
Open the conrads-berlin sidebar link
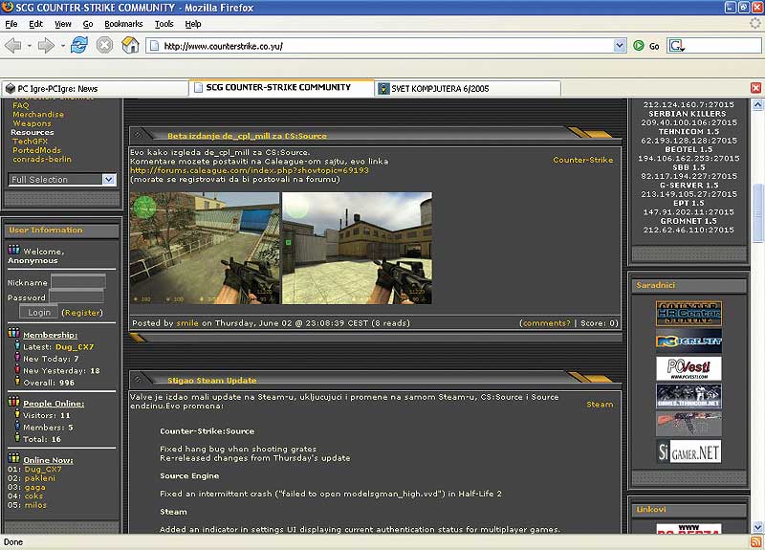(42, 159)
